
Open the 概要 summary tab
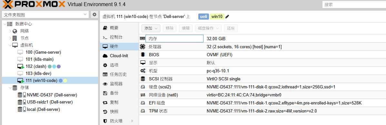click(119, 28)
